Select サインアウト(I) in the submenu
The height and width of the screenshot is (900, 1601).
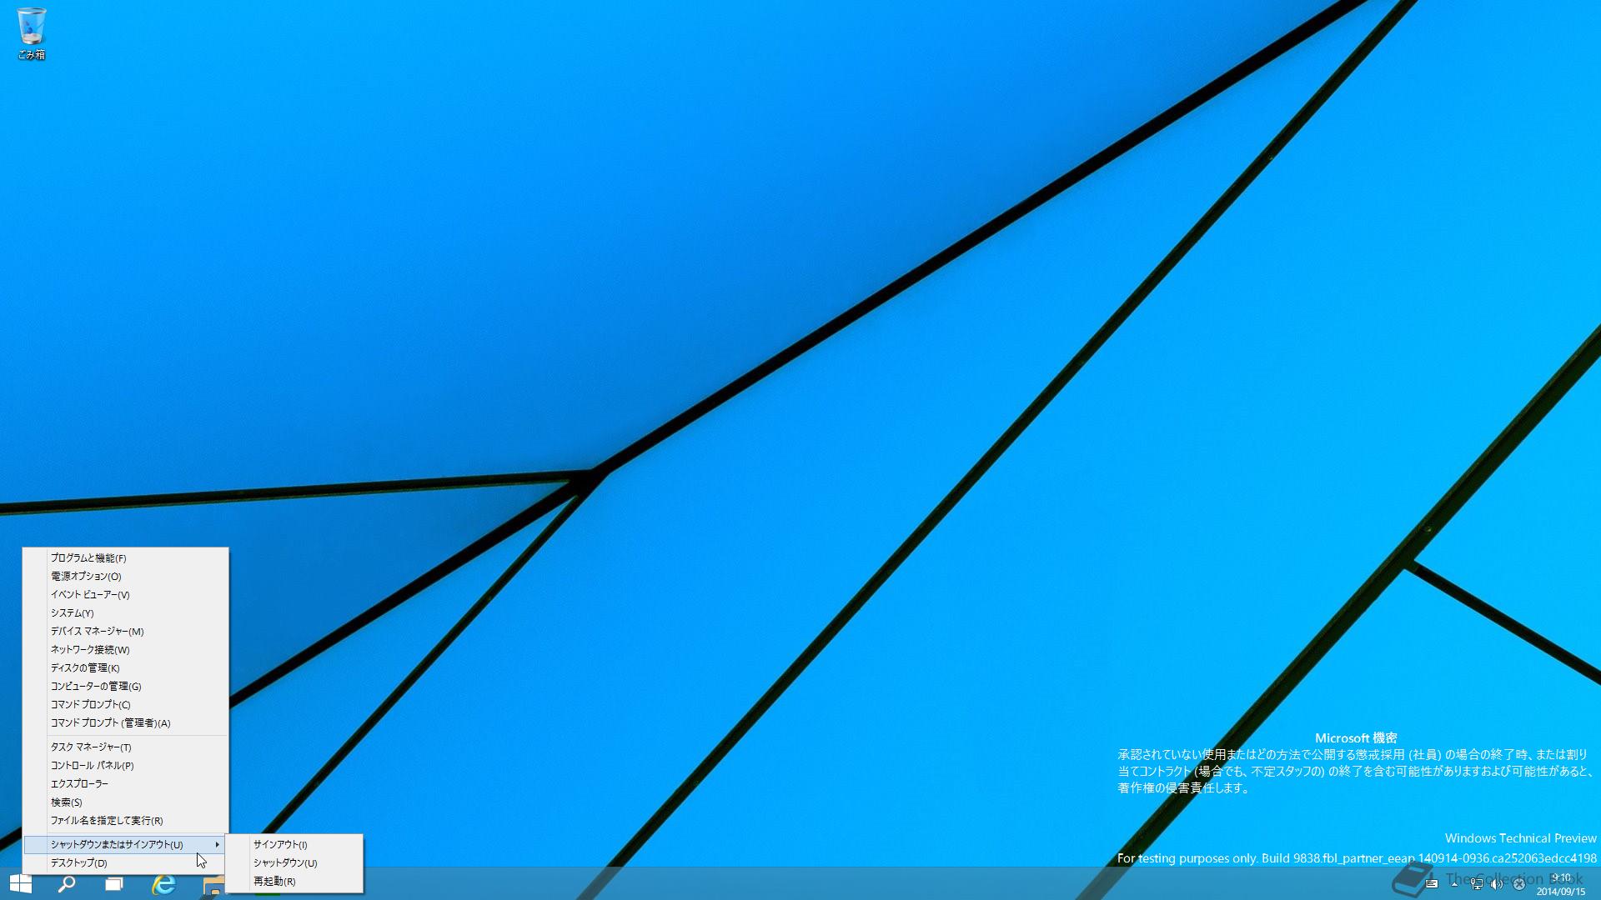294,845
